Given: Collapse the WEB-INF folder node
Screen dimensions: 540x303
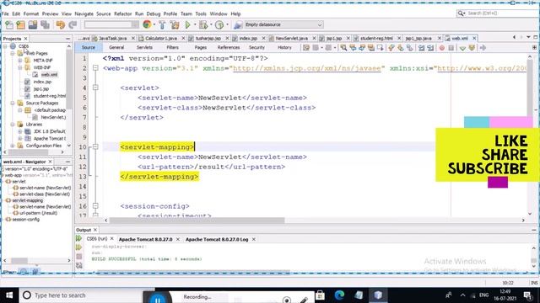Looking at the screenshot, I should tap(20, 67).
